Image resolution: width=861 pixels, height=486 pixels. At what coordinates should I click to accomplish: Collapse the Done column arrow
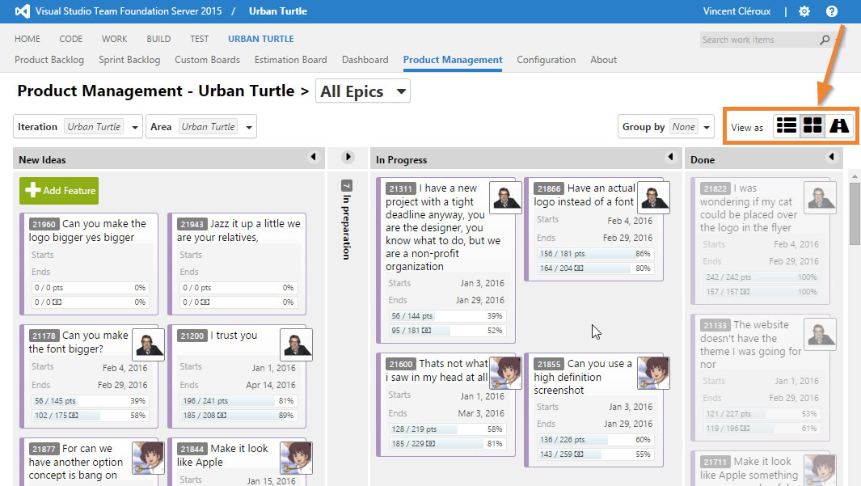(x=831, y=158)
